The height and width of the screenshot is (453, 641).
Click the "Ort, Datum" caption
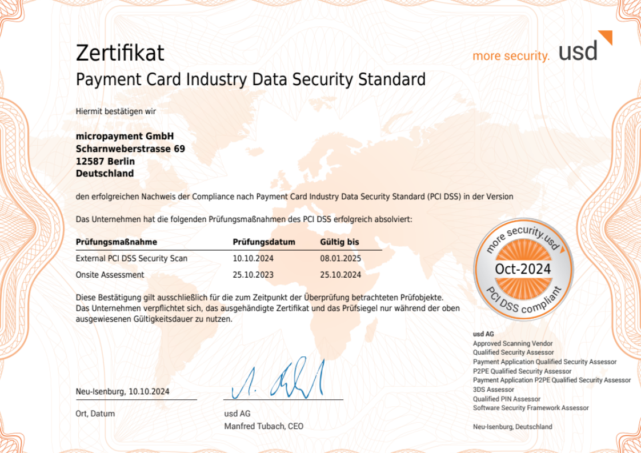coord(95,414)
